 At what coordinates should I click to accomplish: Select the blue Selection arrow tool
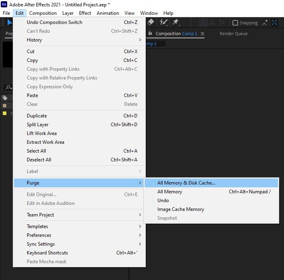(x=10, y=22)
